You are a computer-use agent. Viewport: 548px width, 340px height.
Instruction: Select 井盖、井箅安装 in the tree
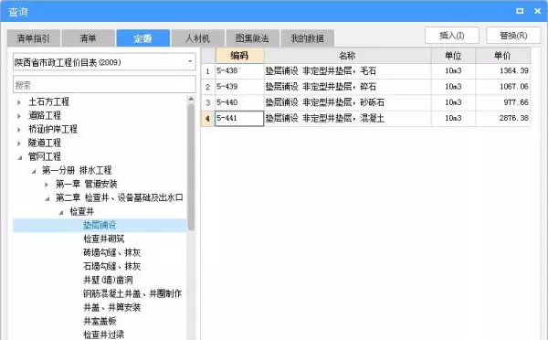coord(111,307)
